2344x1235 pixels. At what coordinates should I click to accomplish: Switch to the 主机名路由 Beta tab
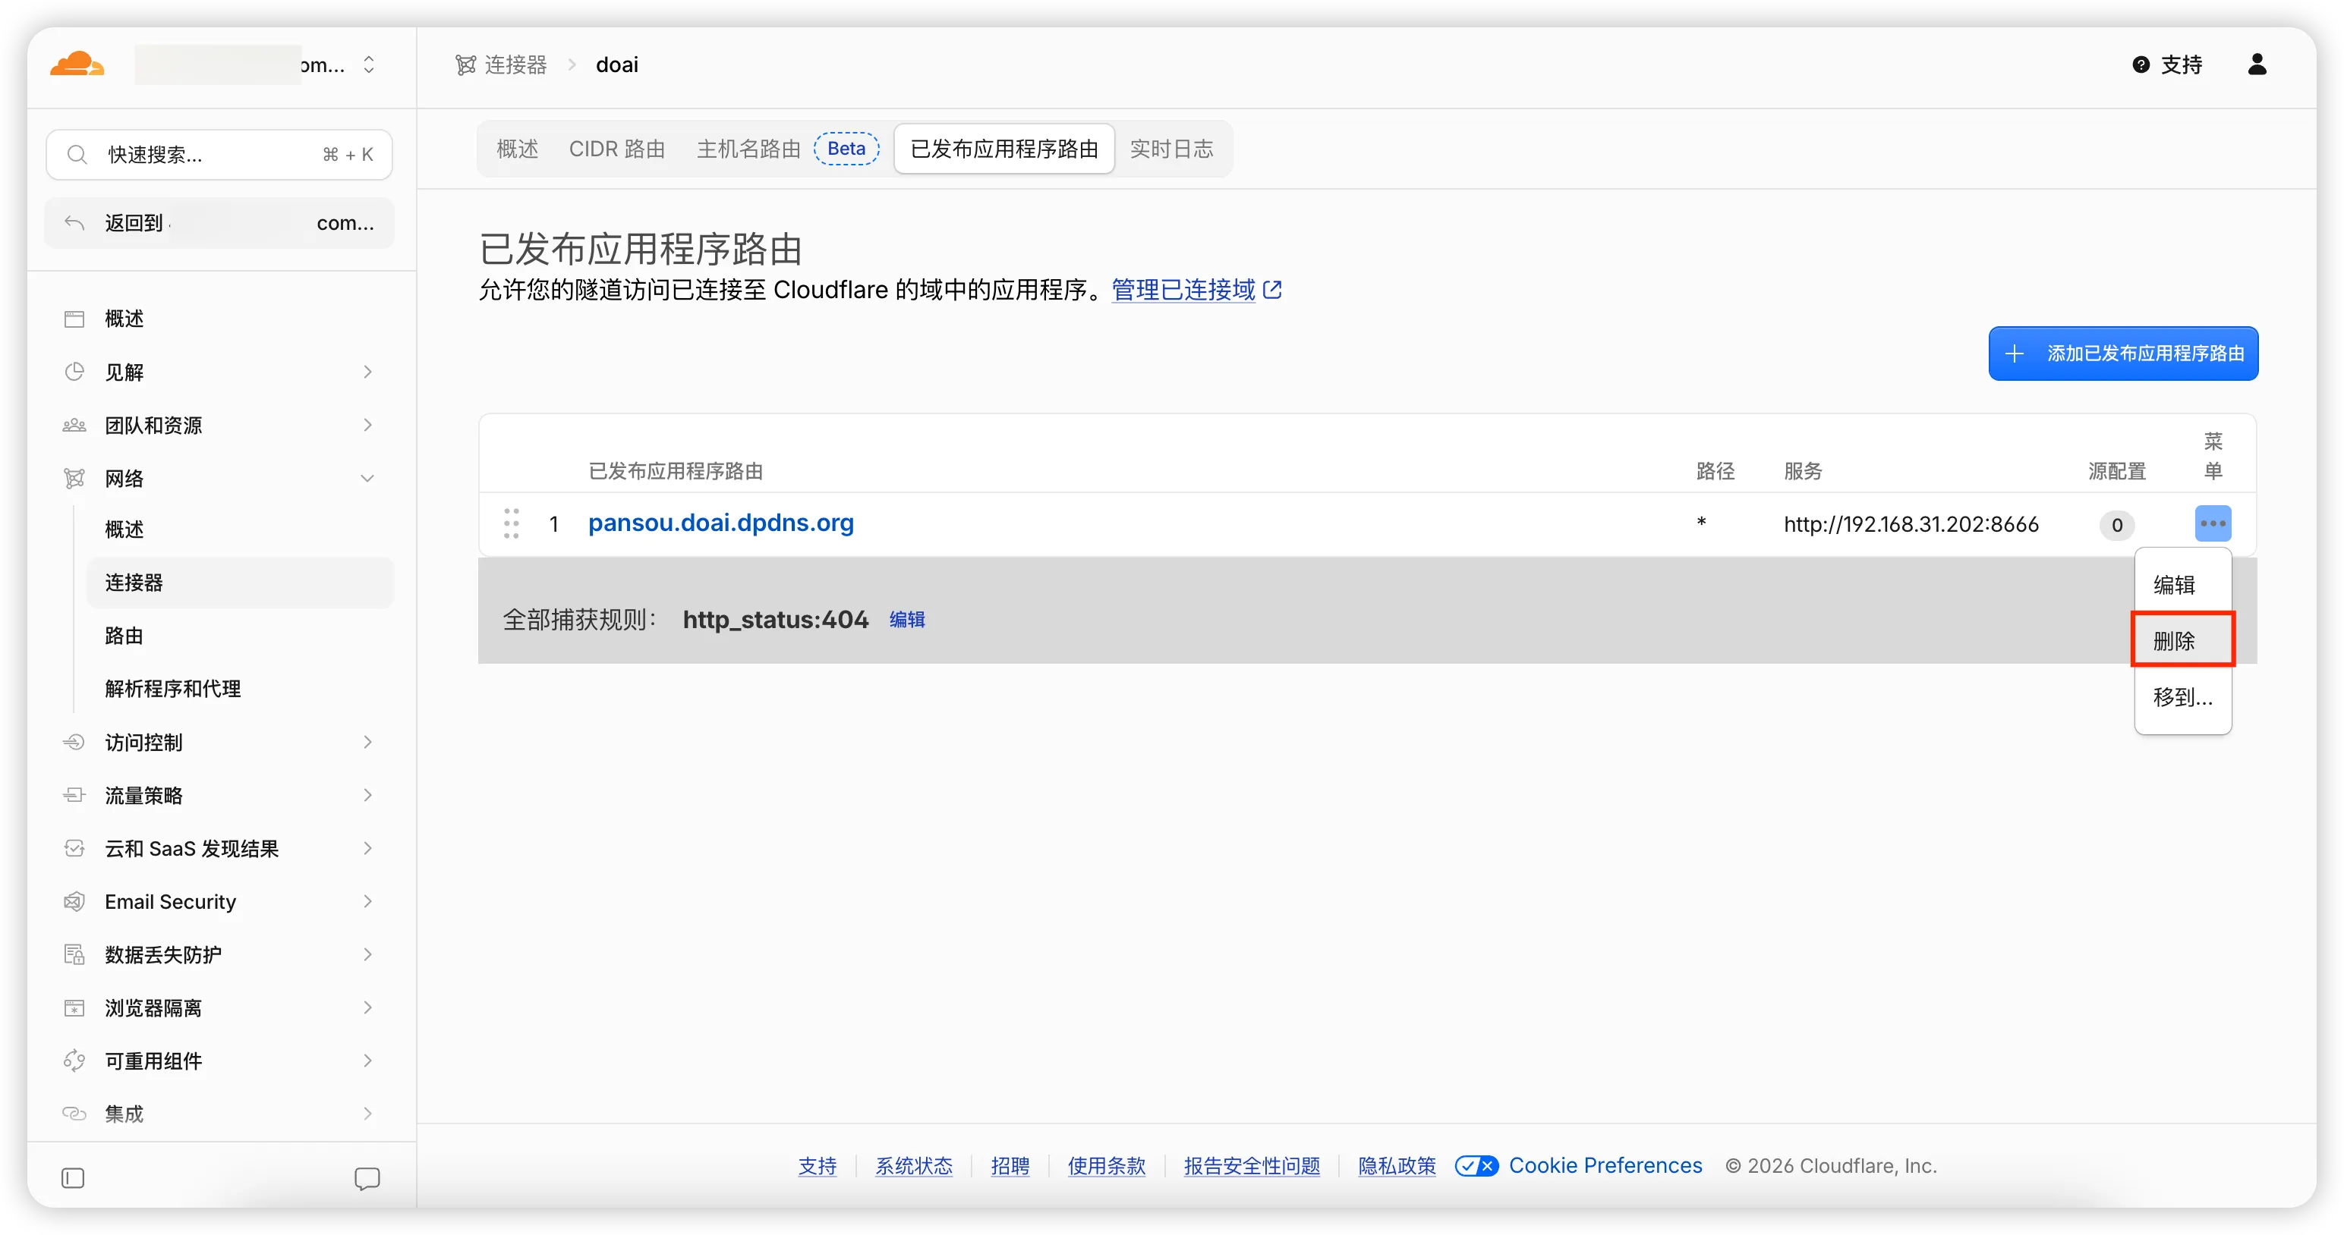tap(788, 148)
